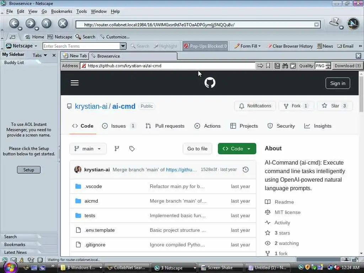Open the main branch selector dropdown

88,149
